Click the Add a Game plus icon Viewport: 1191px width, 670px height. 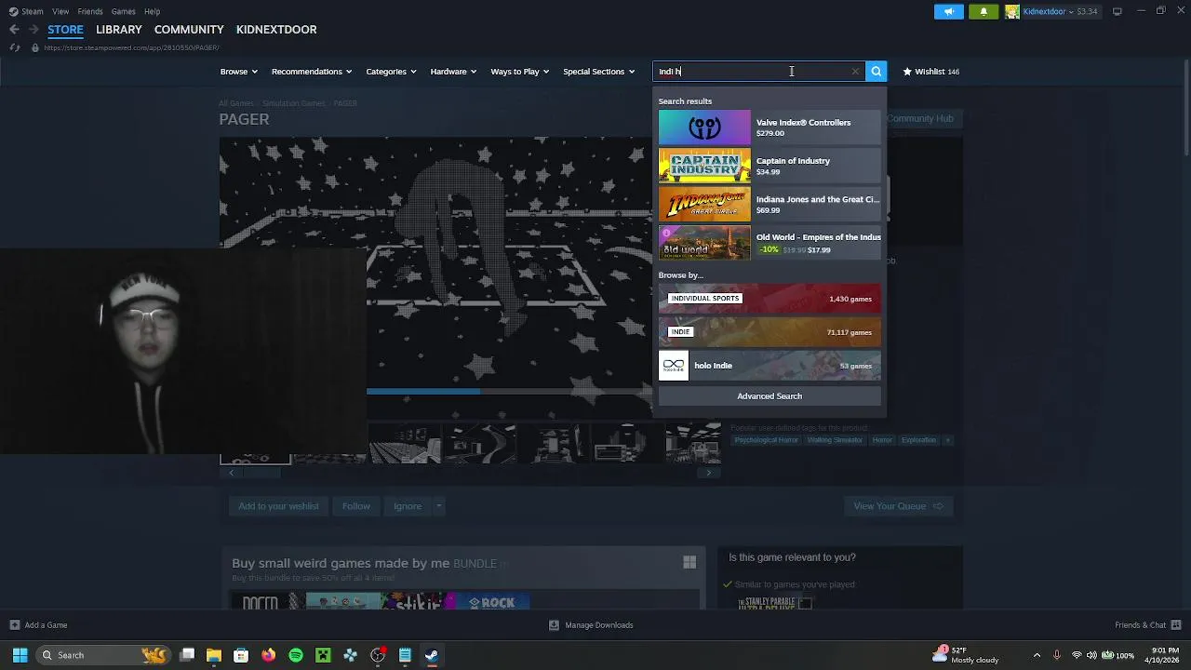pos(14,625)
